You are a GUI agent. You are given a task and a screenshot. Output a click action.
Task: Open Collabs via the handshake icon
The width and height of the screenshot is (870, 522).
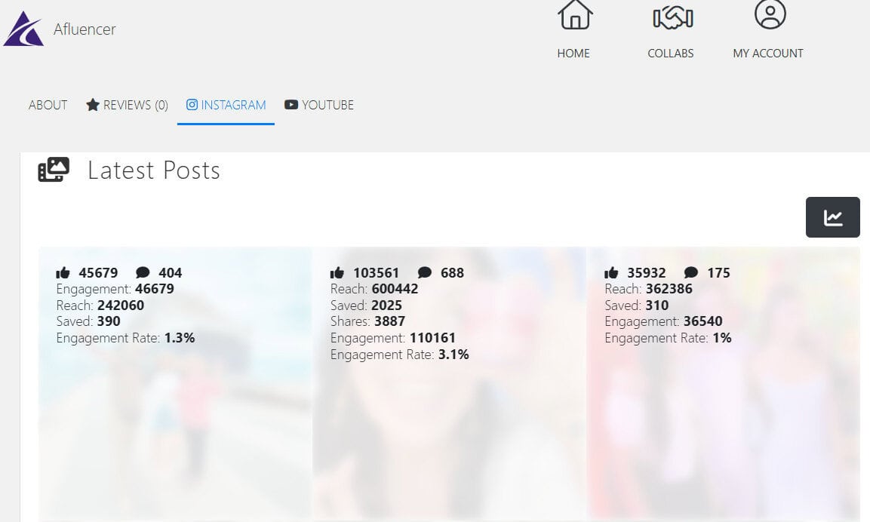click(672, 17)
